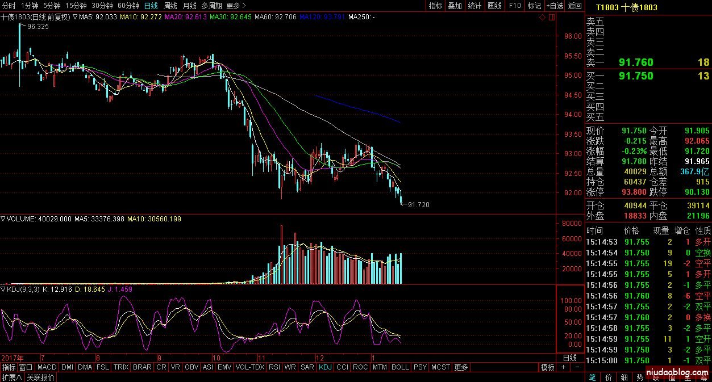Select the ASI indicator tab
The image size is (712, 382).
(x=208, y=367)
